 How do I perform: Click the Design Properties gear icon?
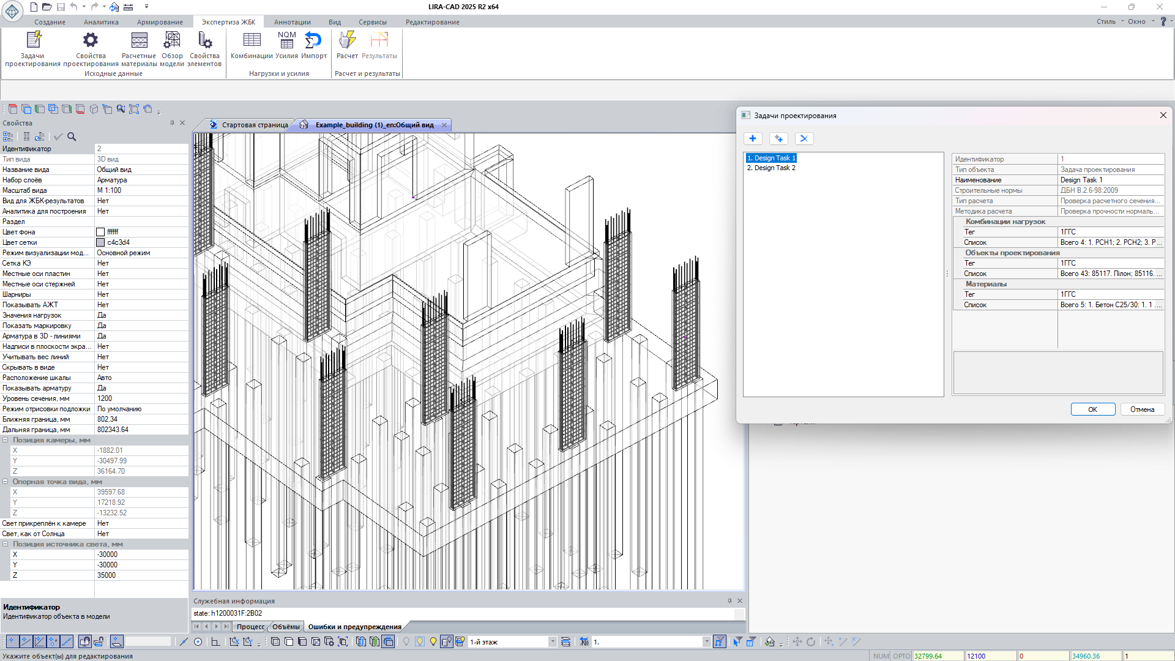(x=91, y=41)
